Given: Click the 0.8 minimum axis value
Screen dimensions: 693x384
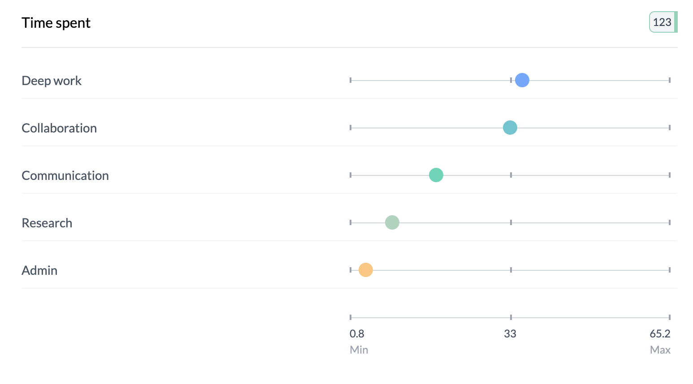Looking at the screenshot, I should [x=357, y=333].
